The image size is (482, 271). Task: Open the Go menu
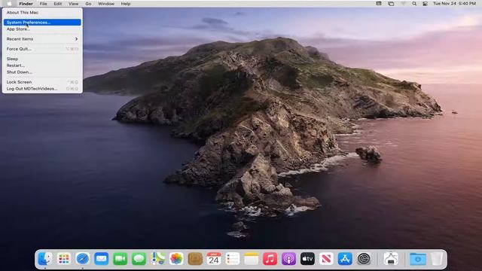pos(88,4)
